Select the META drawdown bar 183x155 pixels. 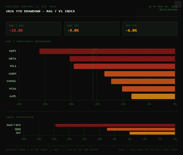(x=122, y=59)
